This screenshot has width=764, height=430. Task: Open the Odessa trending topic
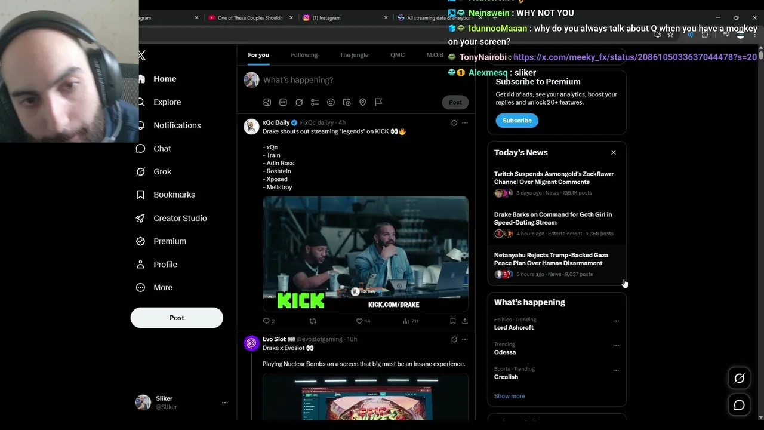(505, 352)
